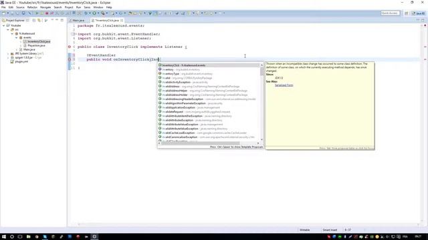The height and width of the screenshot is (240, 428).
Task: Select the InvalidCacheLoadException proposal
Action: 209,133
